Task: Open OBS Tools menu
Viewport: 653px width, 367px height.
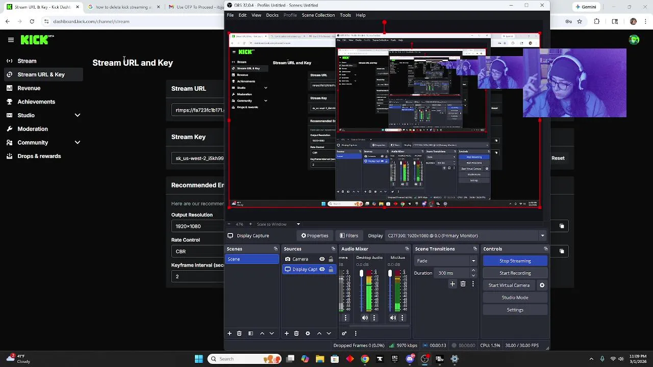Action: click(345, 15)
